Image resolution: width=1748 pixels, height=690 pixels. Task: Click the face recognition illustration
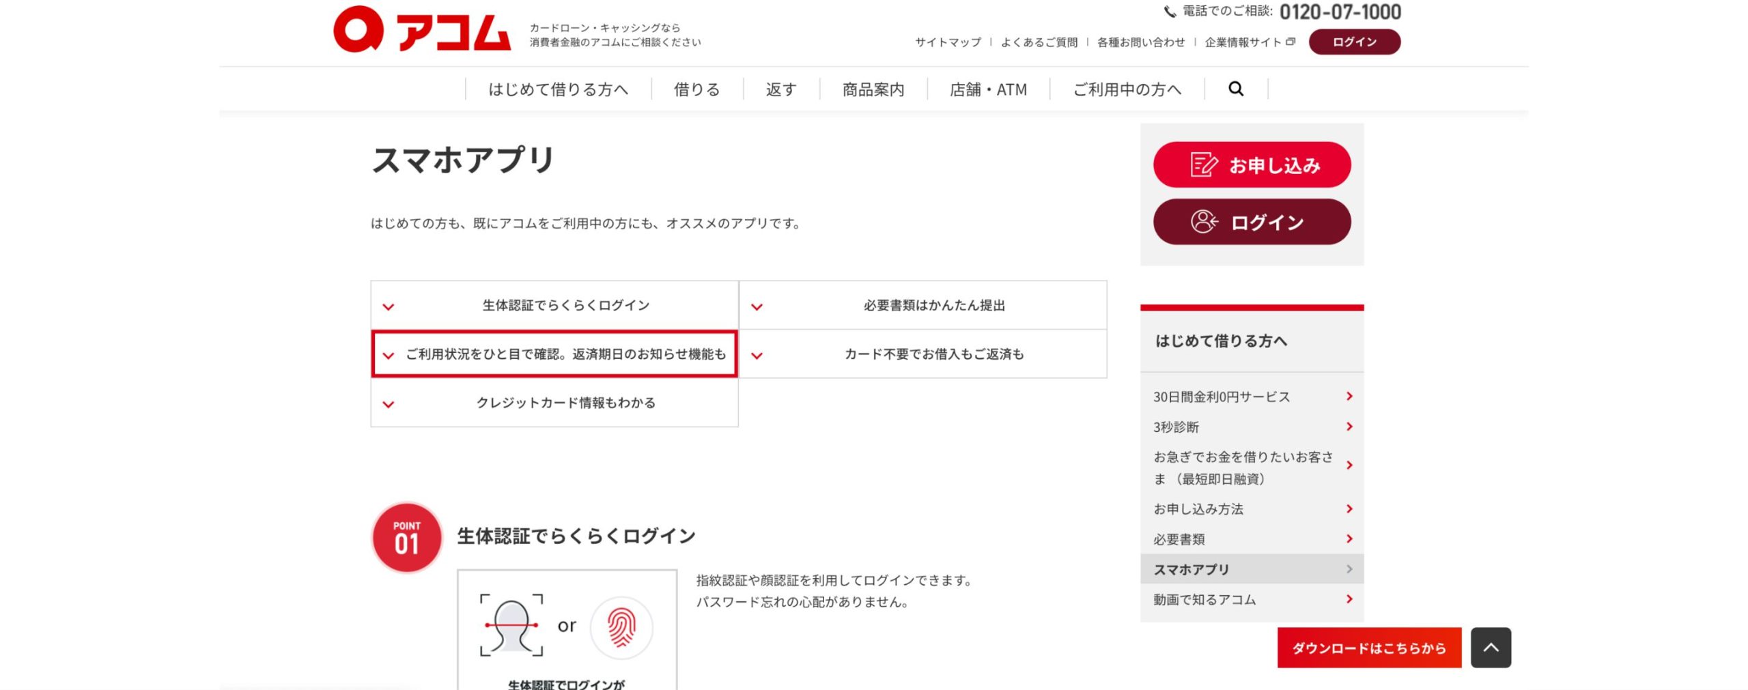[511, 624]
